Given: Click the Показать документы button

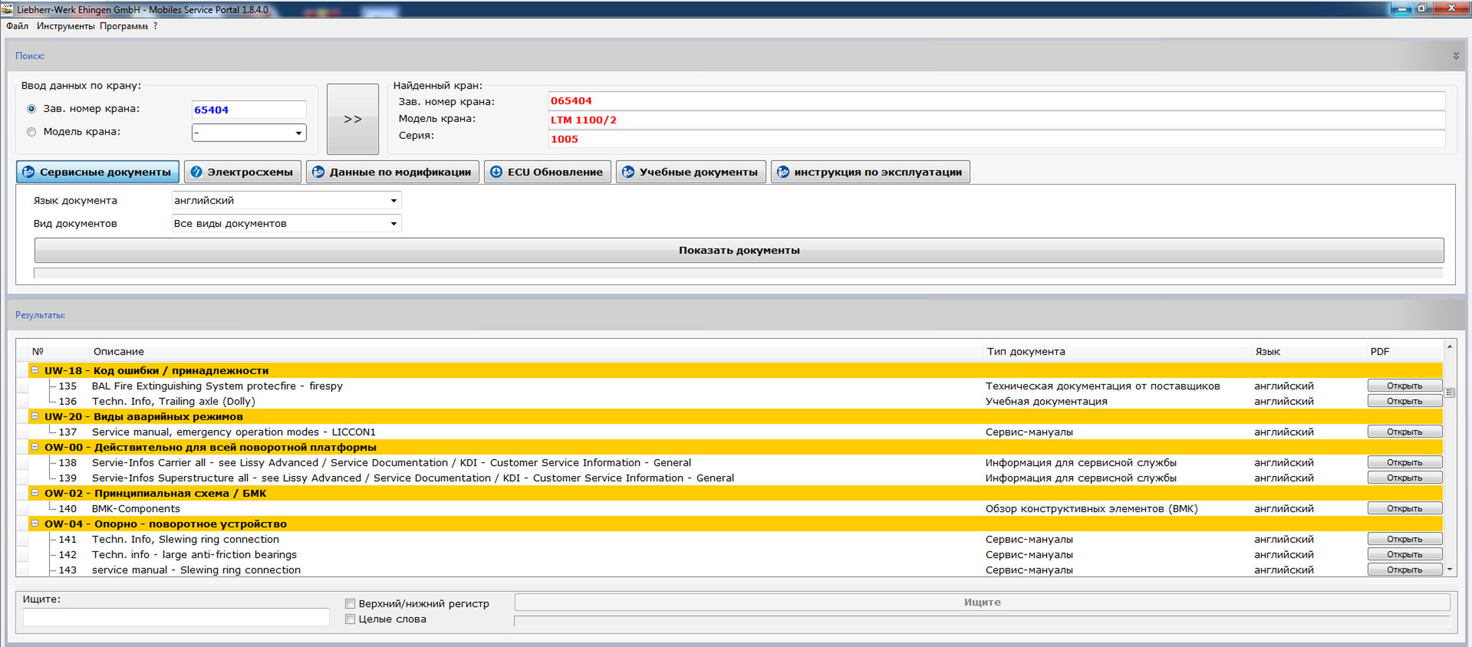Looking at the screenshot, I should [x=739, y=250].
